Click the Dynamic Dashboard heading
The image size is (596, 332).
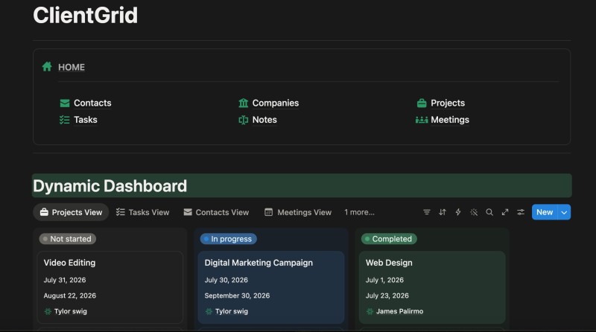coord(110,186)
